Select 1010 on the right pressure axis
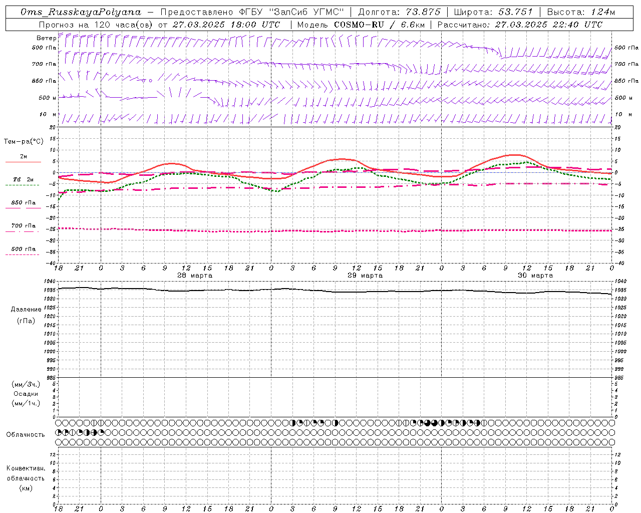 click(x=620, y=334)
